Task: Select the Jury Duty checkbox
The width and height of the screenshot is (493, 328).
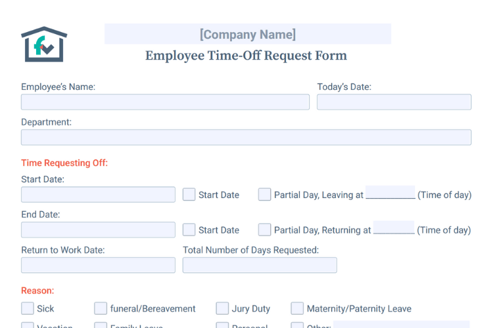Action: tap(222, 308)
